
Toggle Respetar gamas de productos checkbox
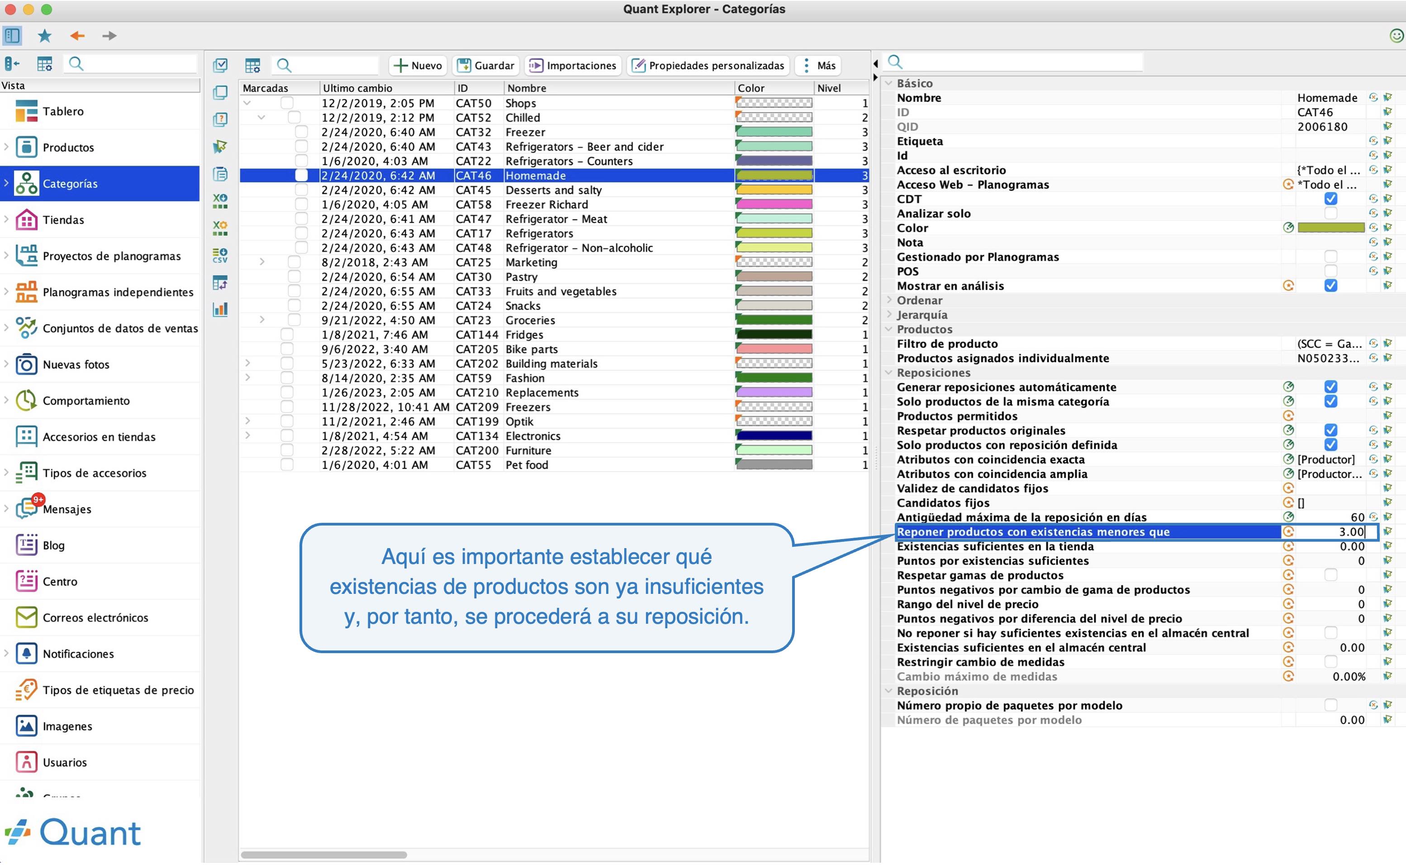tap(1330, 575)
